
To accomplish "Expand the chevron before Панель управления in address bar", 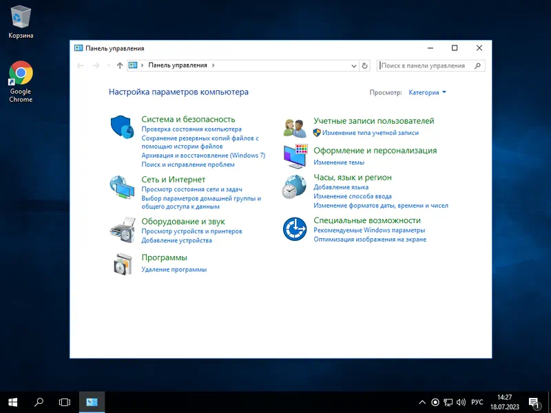I will (x=143, y=65).
